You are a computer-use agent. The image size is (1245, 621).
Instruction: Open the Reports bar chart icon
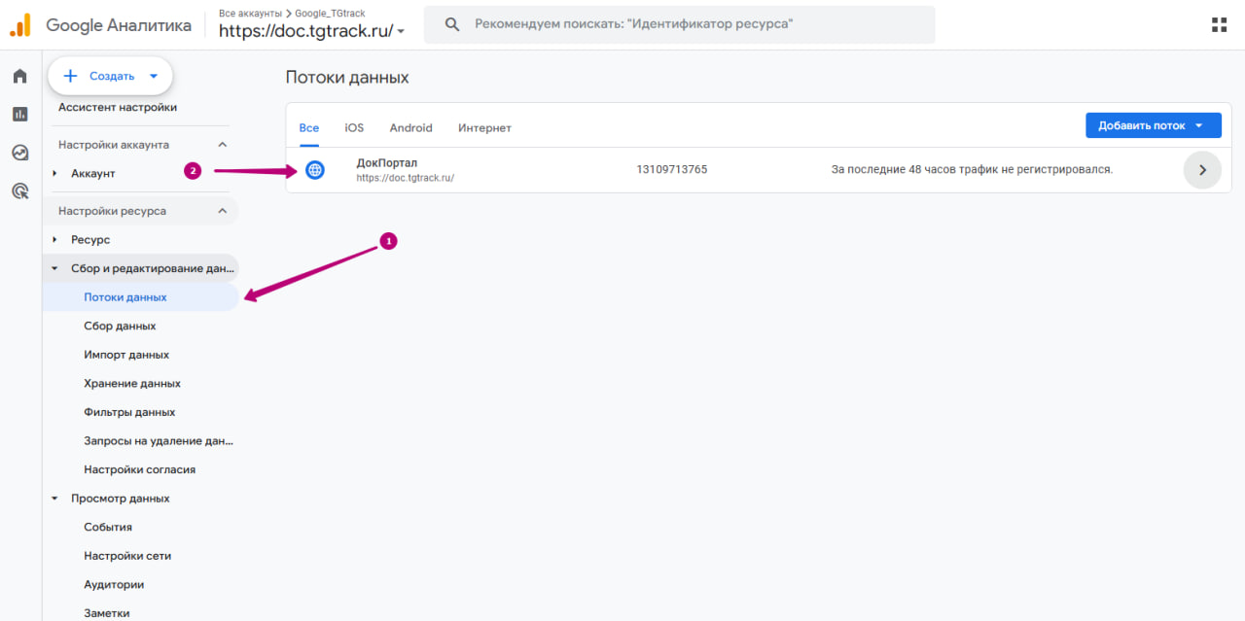pyautogui.click(x=19, y=114)
